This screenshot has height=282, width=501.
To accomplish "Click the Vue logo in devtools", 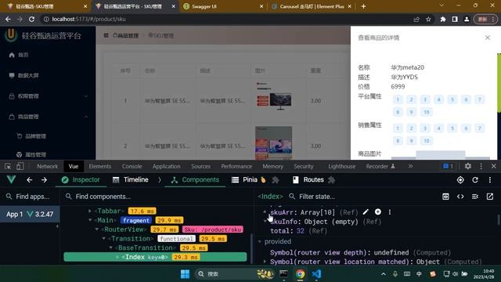I will [x=11, y=179].
